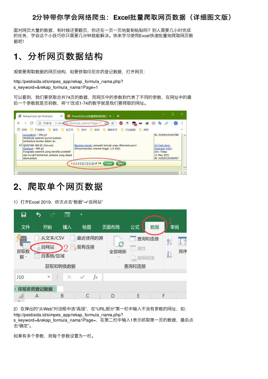Select column C header
Image resolution: width=268 pixels, height=379 pixels.
tap(88, 296)
